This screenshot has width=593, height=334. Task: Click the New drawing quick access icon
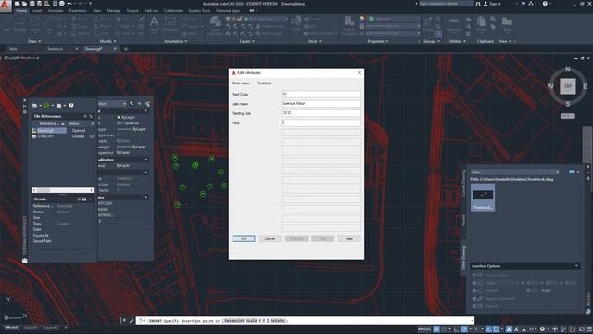(x=18, y=4)
